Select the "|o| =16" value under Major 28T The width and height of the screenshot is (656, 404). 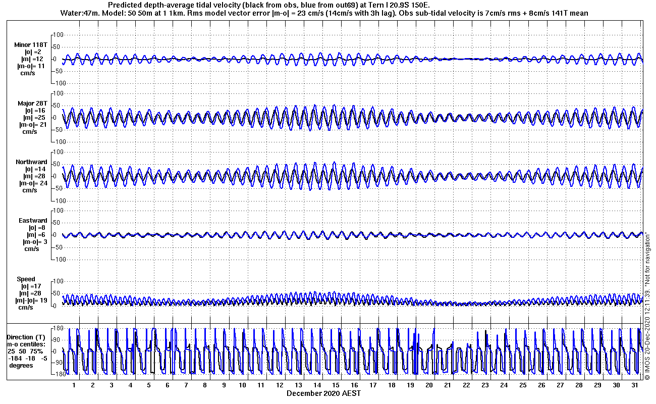tap(35, 111)
